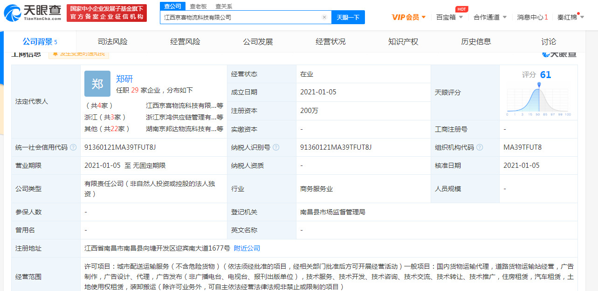Click the score value 61
This screenshot has width=598, height=291.
[x=545, y=75]
